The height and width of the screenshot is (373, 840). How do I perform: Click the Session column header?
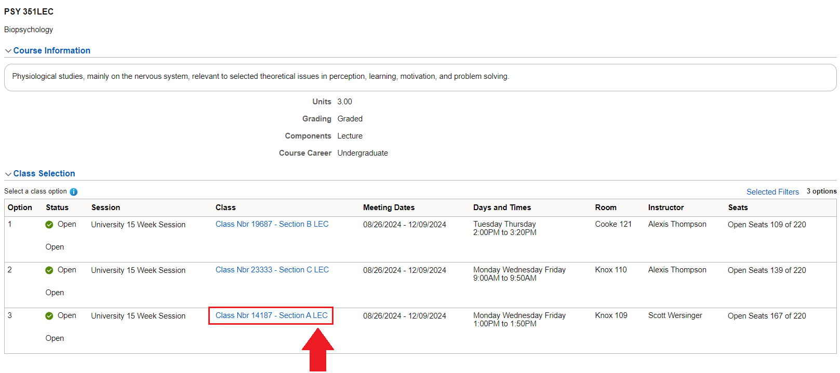click(x=105, y=208)
